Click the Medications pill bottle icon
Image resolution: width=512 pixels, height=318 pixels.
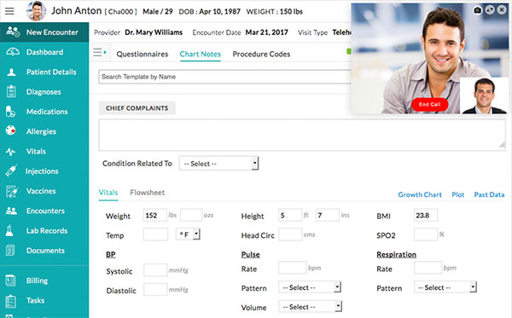click(x=10, y=112)
